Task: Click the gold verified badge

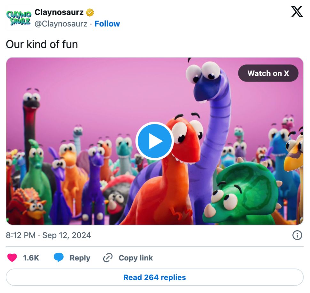Action: coord(90,13)
